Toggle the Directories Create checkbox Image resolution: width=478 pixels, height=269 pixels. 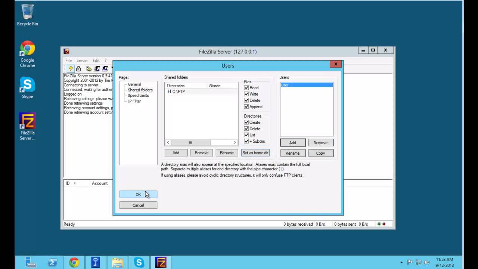coord(246,123)
